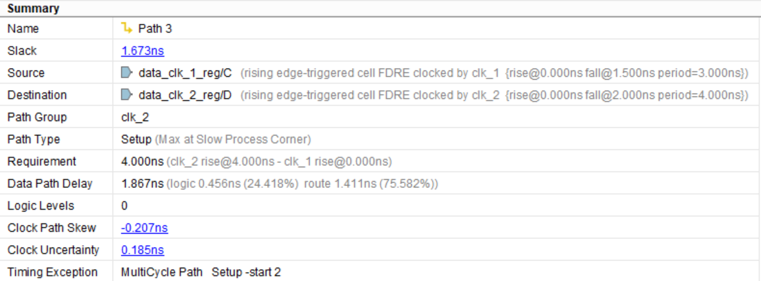761x281 pixels.
Task: Select the Name row label
Action: (x=23, y=29)
